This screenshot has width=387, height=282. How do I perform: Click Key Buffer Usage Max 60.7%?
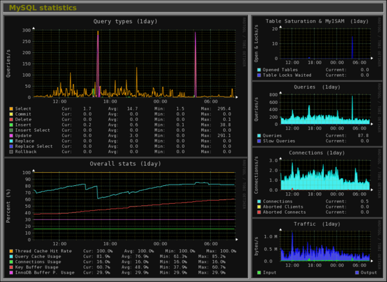218,267
